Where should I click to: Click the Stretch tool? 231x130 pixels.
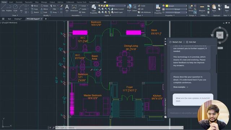click(x=35, y=12)
